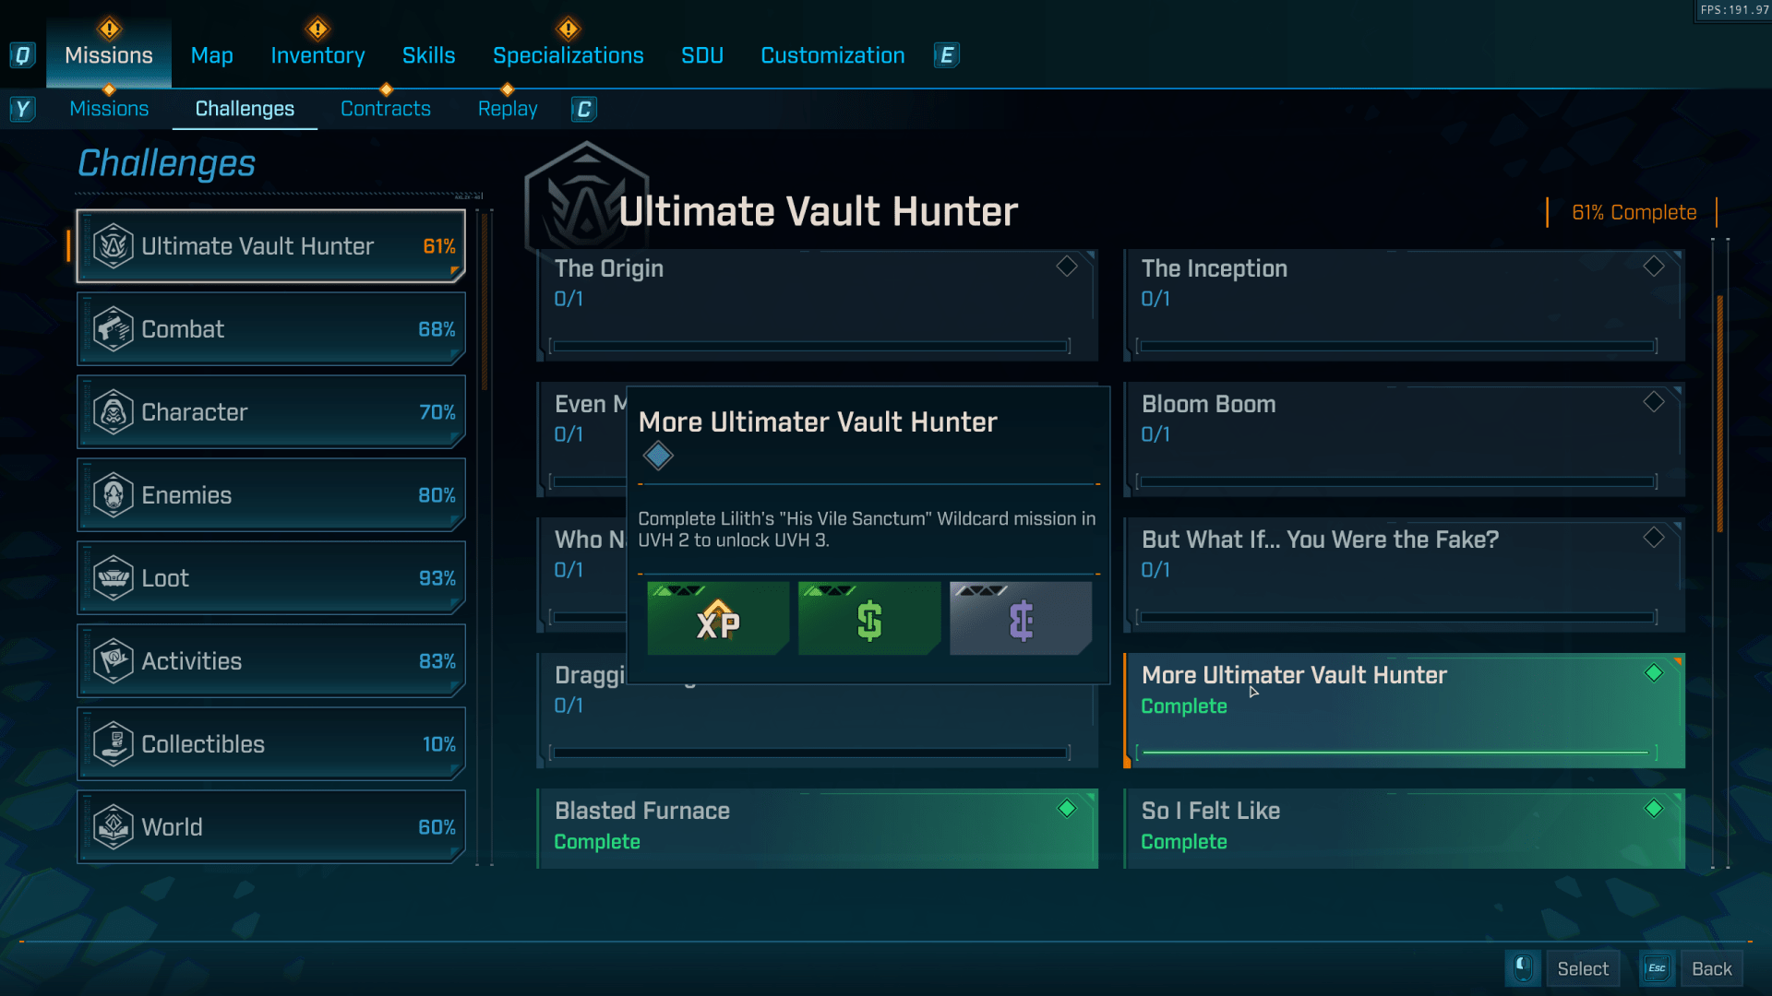Viewport: 1772px width, 996px height.
Task: Switch to the Contracts tab
Action: (x=386, y=108)
